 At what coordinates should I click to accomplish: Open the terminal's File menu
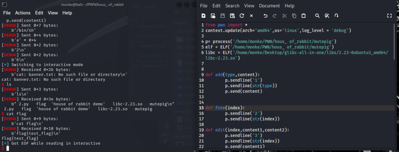[7, 13]
